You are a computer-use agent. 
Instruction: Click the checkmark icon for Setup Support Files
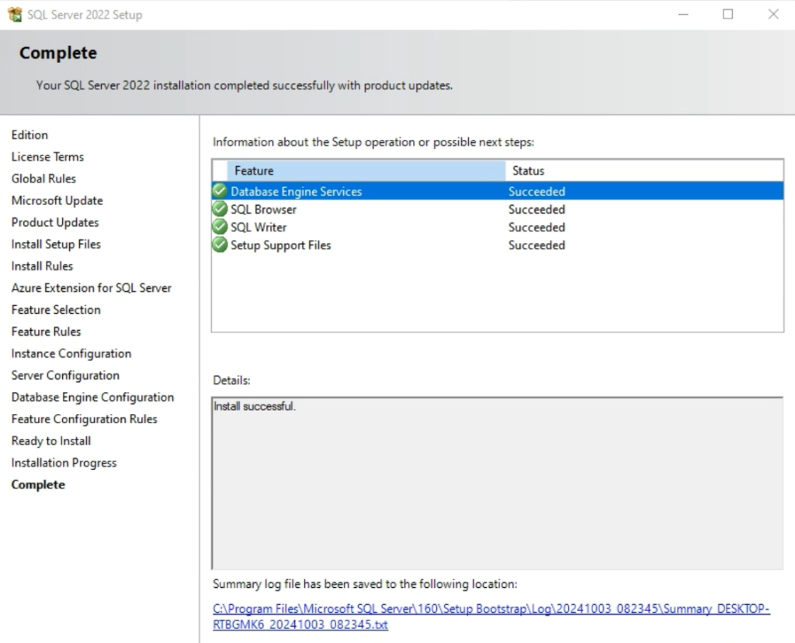click(219, 245)
